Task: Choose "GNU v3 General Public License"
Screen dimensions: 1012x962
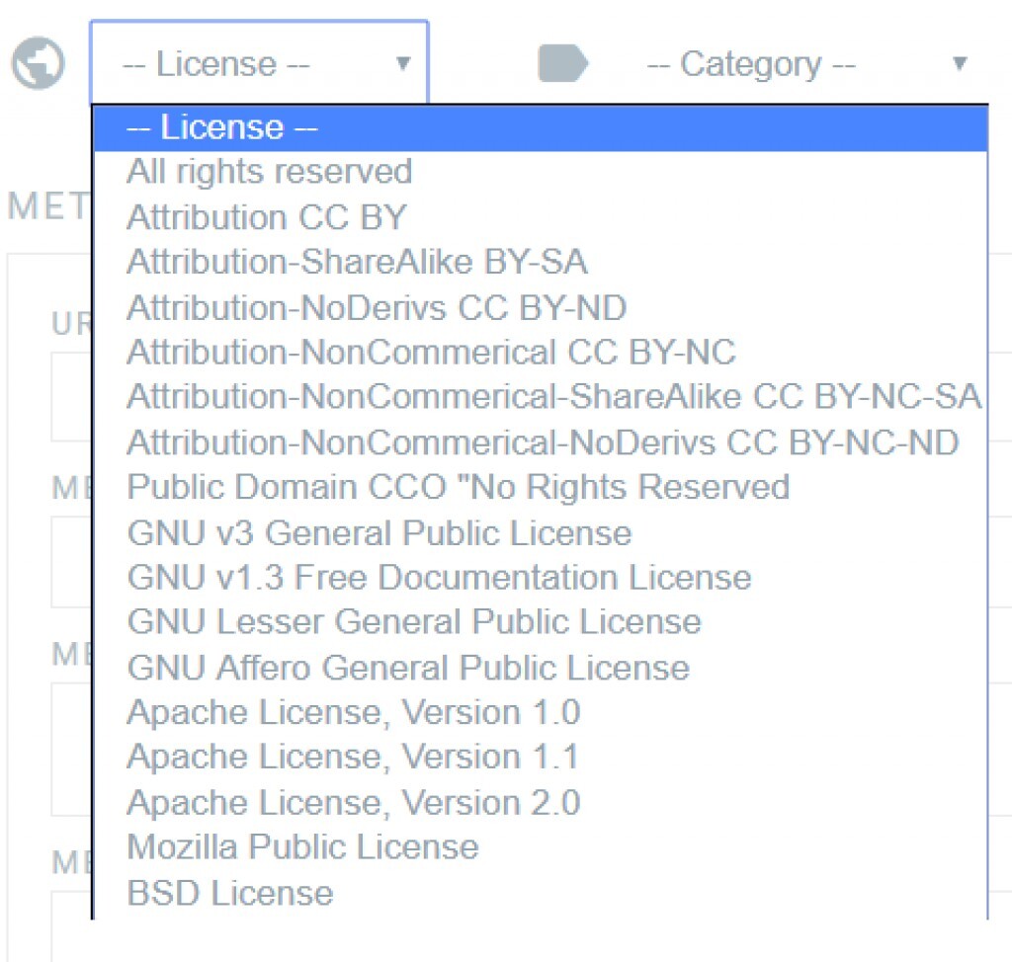Action: [x=379, y=533]
